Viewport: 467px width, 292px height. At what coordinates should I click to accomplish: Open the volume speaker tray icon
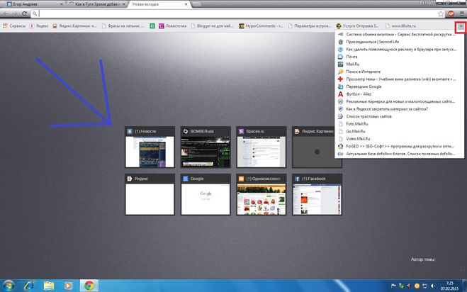[x=433, y=286]
